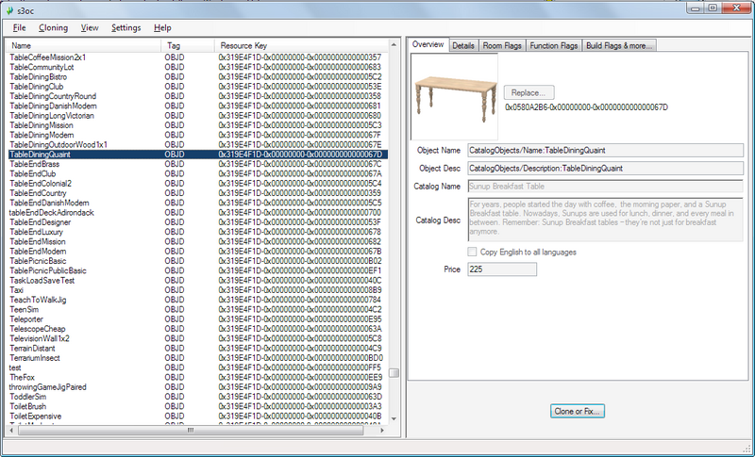Sort list by Name column header
Image resolution: width=755 pixels, height=457 pixels.
84,45
